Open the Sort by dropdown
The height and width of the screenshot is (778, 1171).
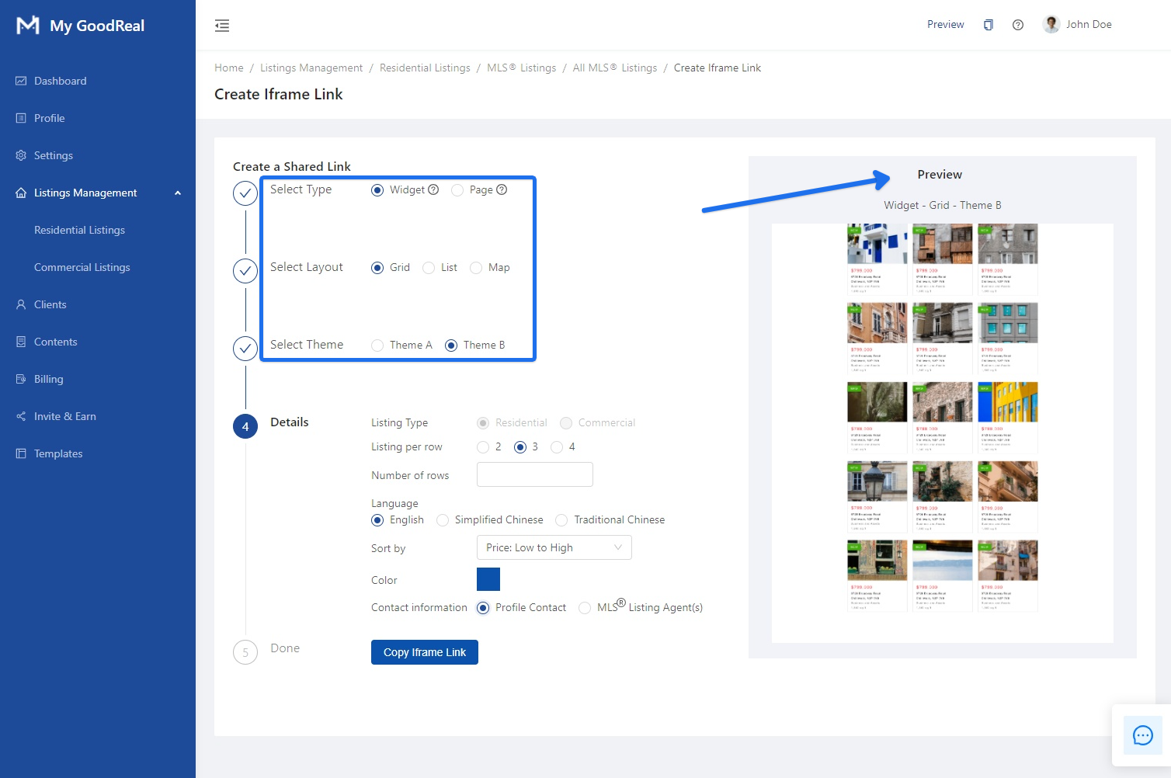tap(553, 547)
